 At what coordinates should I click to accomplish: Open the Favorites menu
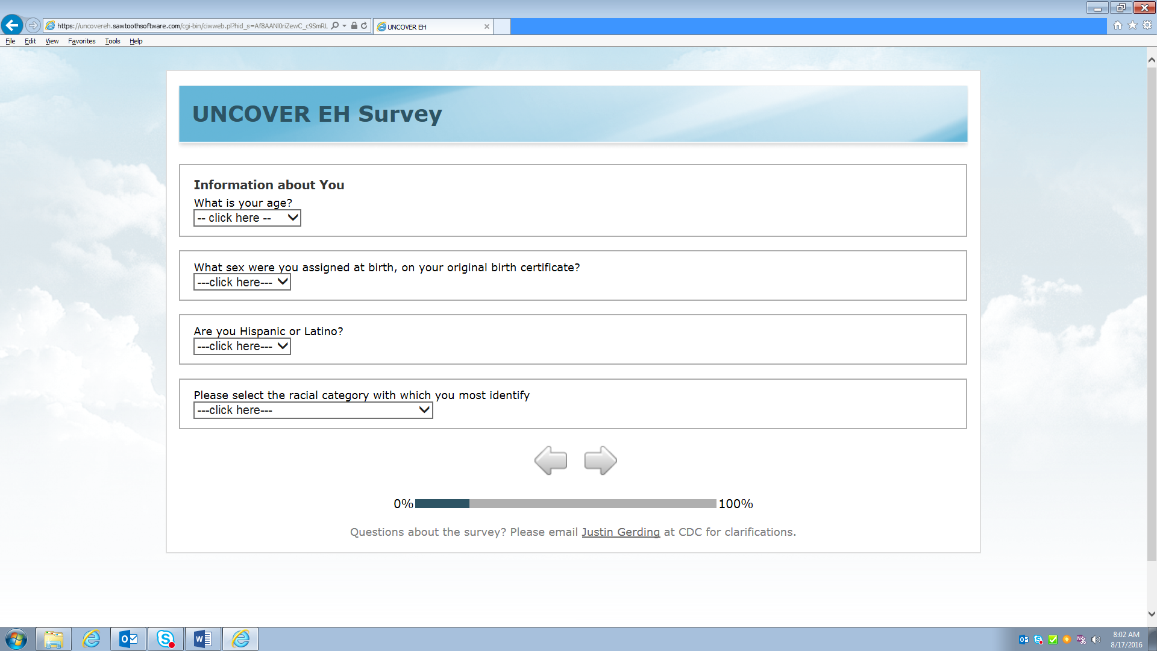pos(81,41)
